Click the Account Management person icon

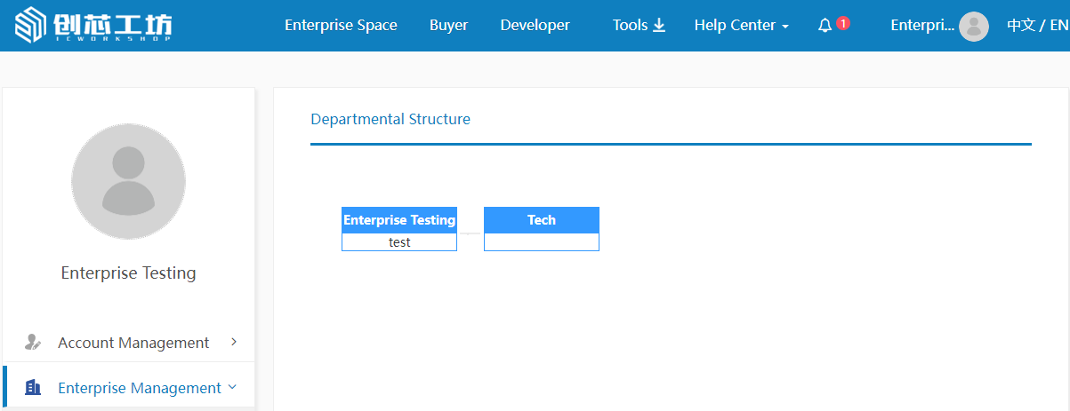(x=34, y=343)
